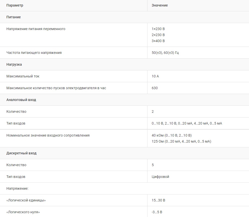Select the 'Дискретный вход' section heading
This screenshot has height=217, width=249.
[21, 153]
